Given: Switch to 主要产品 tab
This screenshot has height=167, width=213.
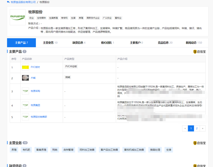Looking at the screenshot, I should tap(21, 43).
